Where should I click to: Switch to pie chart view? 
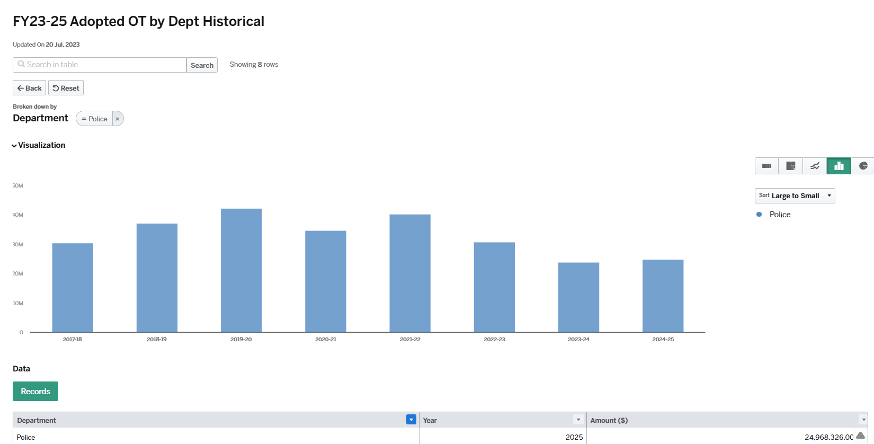pos(863,166)
